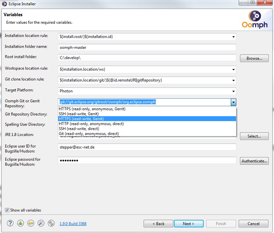Select SSH (read-write, Gerrit) option
This screenshot has height=233, width=274.
(147, 114)
